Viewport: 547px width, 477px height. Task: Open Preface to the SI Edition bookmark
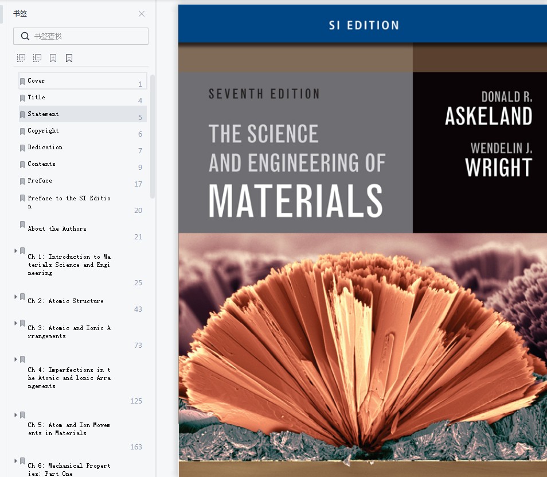click(69, 202)
